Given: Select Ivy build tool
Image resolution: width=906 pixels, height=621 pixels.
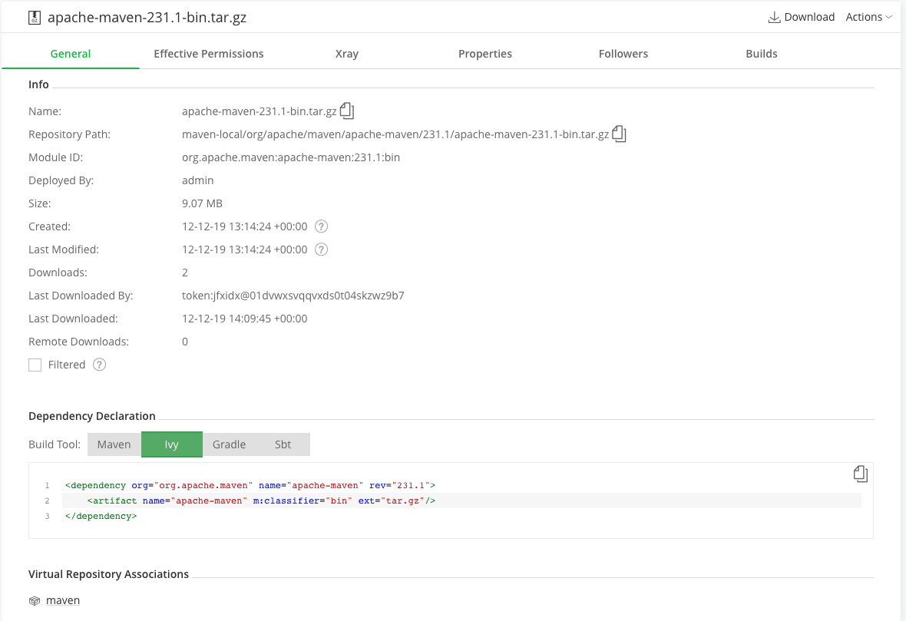Looking at the screenshot, I should pos(172,444).
